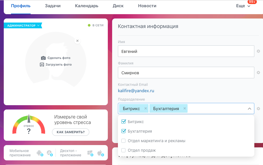
Task: Click the stress level gauge
Action: (29, 125)
